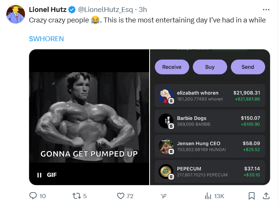This screenshot has height=206, width=279.
Task: Click the share upload icon
Action: (x=266, y=196)
